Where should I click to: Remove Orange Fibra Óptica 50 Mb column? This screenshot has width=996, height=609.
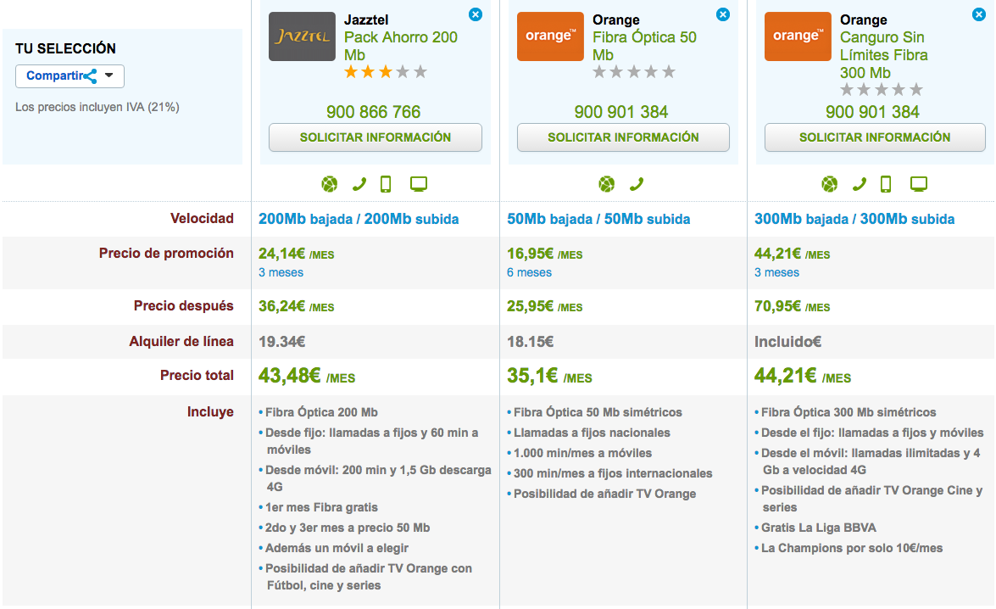coord(723,14)
